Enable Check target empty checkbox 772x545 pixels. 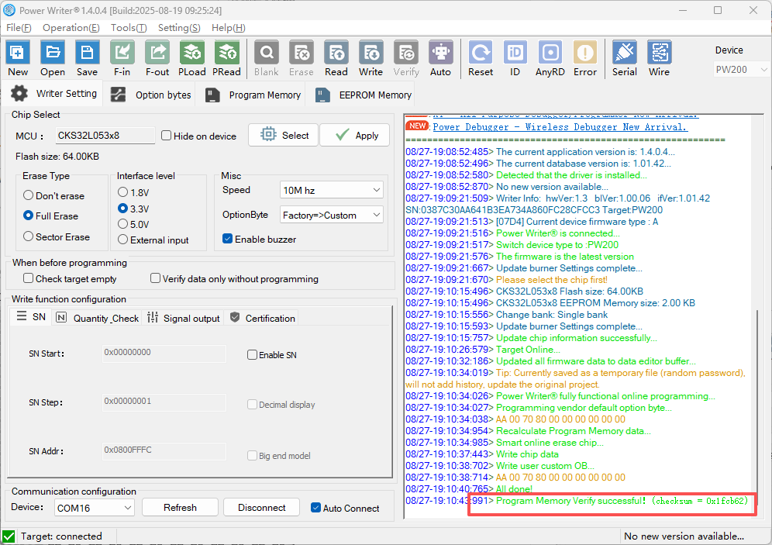(28, 278)
